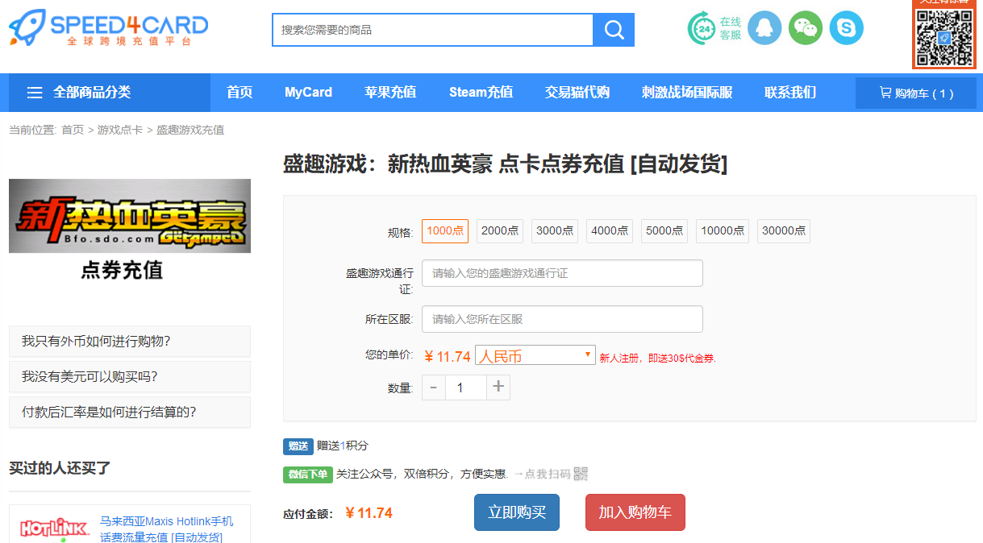Open 联系我们 navigation item
This screenshot has height=543, width=983.
click(x=790, y=93)
